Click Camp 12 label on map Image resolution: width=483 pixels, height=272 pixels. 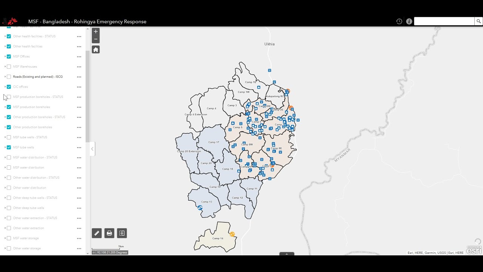[x=238, y=198]
